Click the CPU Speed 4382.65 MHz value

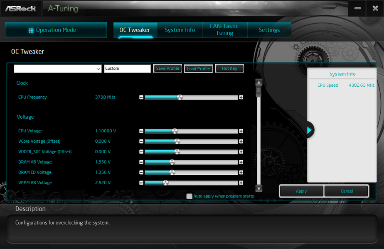(362, 85)
